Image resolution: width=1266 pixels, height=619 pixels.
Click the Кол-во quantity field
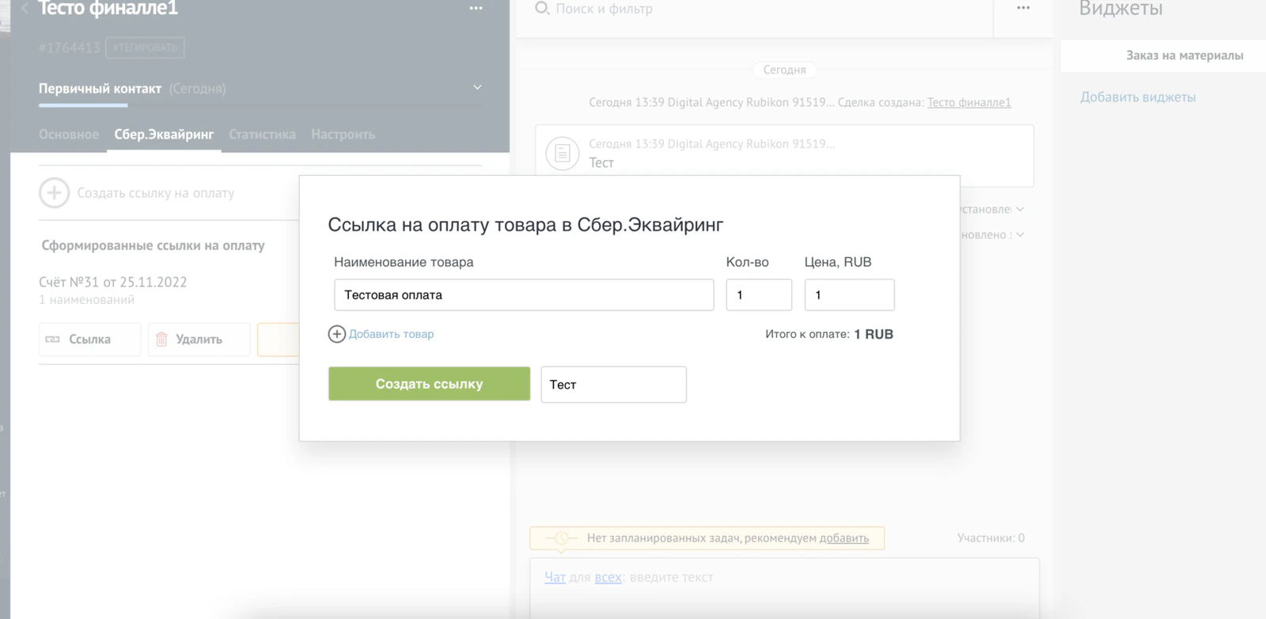pyautogui.click(x=759, y=294)
